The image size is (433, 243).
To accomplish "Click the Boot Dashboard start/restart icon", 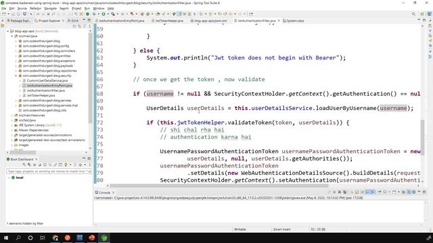I will 24,165.
